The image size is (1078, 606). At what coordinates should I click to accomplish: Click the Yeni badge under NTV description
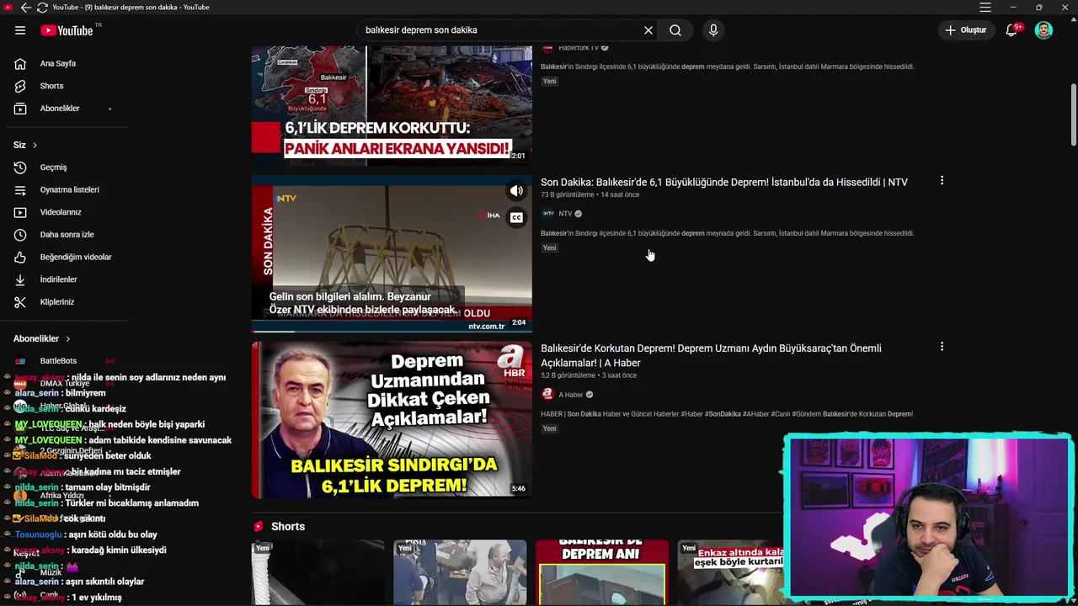click(x=549, y=247)
